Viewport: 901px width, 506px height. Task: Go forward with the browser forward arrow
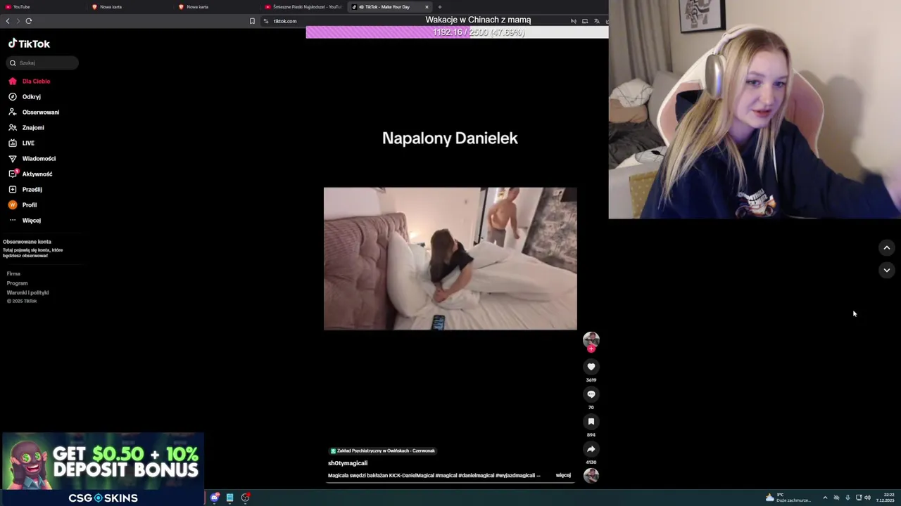18,21
